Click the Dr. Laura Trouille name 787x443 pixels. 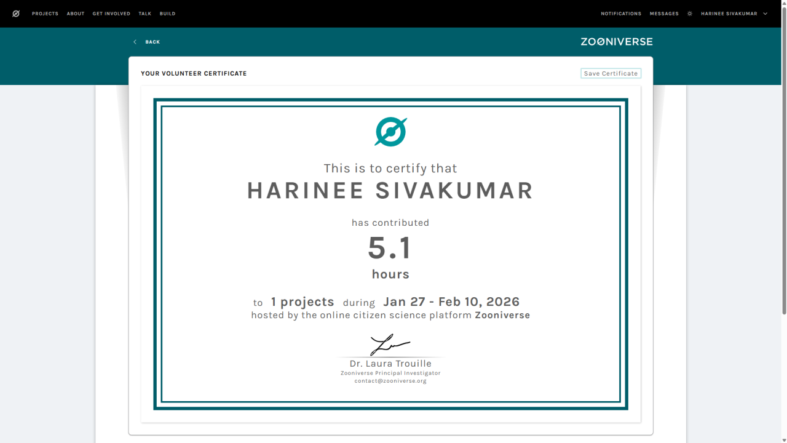coord(390,364)
